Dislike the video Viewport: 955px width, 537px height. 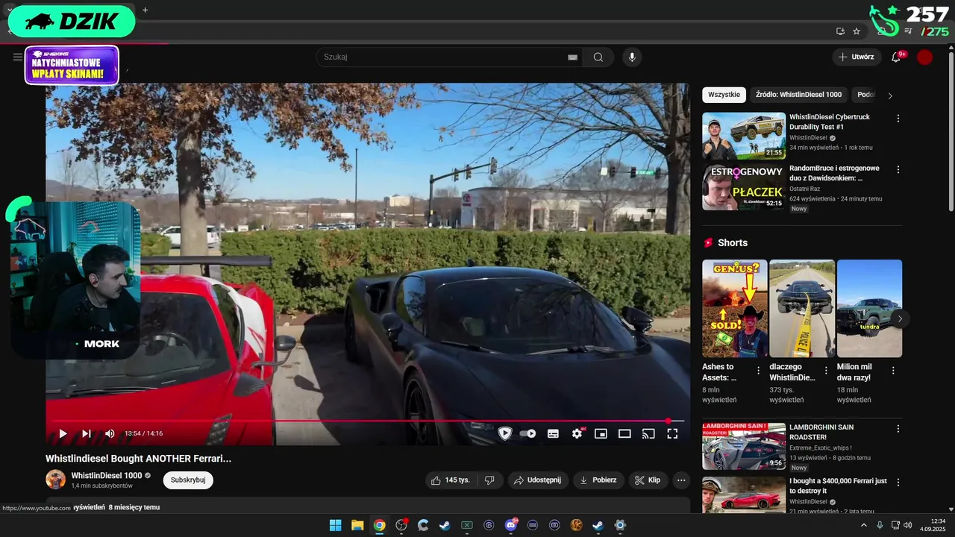coord(489,480)
